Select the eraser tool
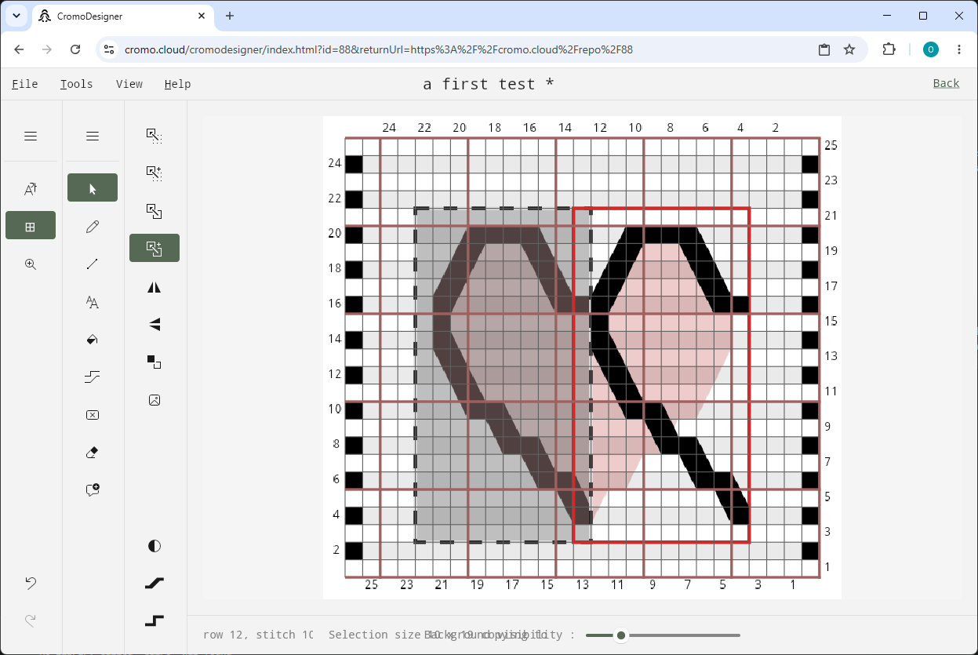Screen dimensions: 978x655 point(93,453)
